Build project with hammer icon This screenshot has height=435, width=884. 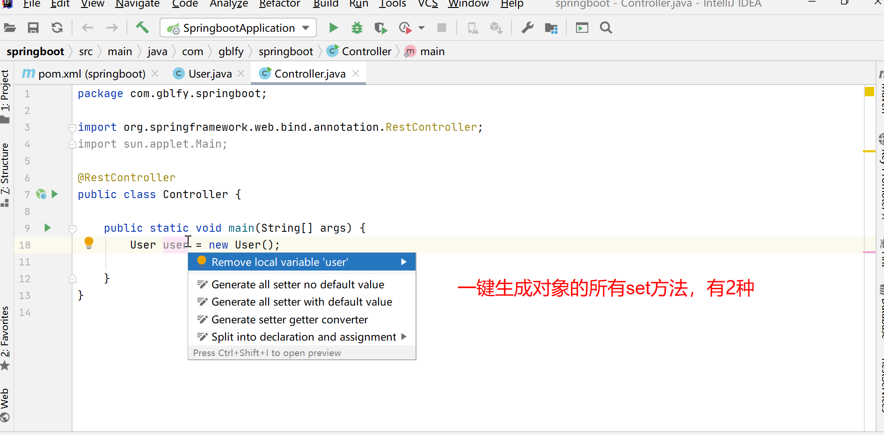[142, 28]
